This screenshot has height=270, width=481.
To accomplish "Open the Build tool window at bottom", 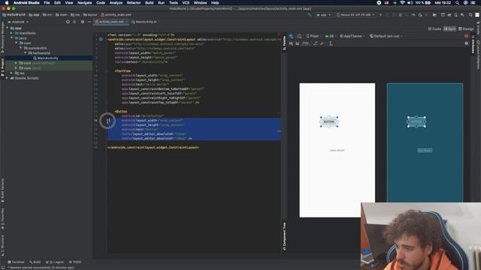I will 35,262.
